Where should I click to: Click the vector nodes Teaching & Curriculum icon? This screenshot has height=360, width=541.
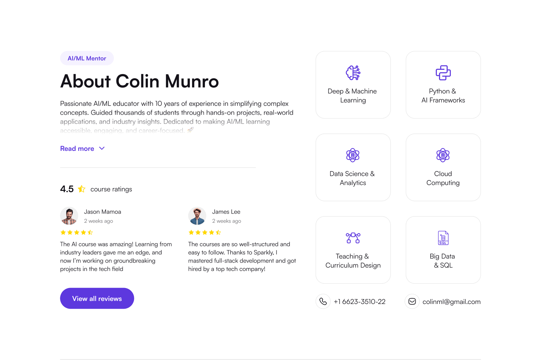353,238
